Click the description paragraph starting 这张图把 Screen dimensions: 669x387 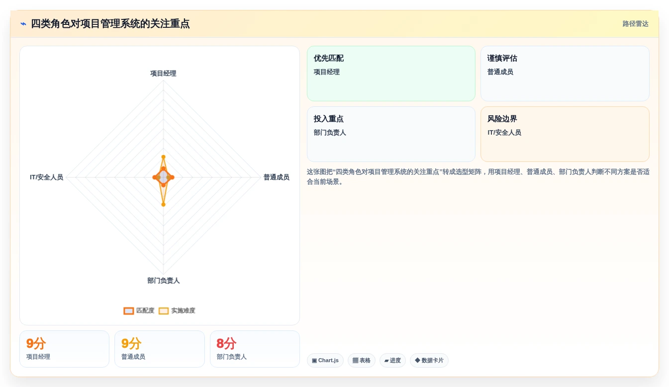pos(478,177)
